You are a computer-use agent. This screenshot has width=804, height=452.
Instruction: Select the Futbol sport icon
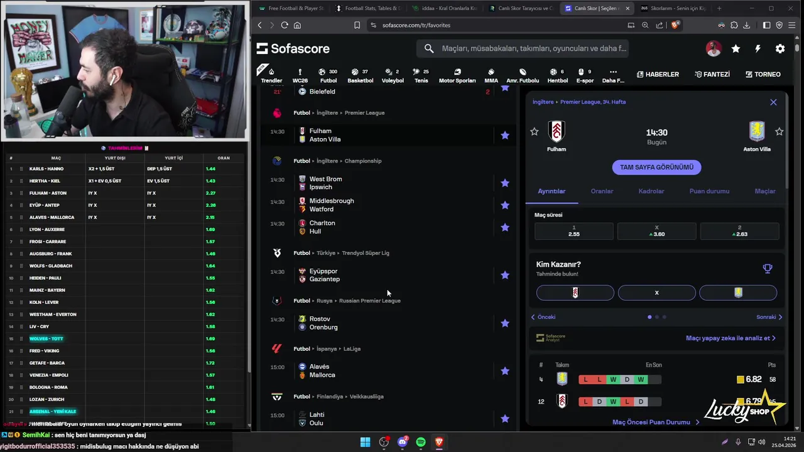(329, 75)
